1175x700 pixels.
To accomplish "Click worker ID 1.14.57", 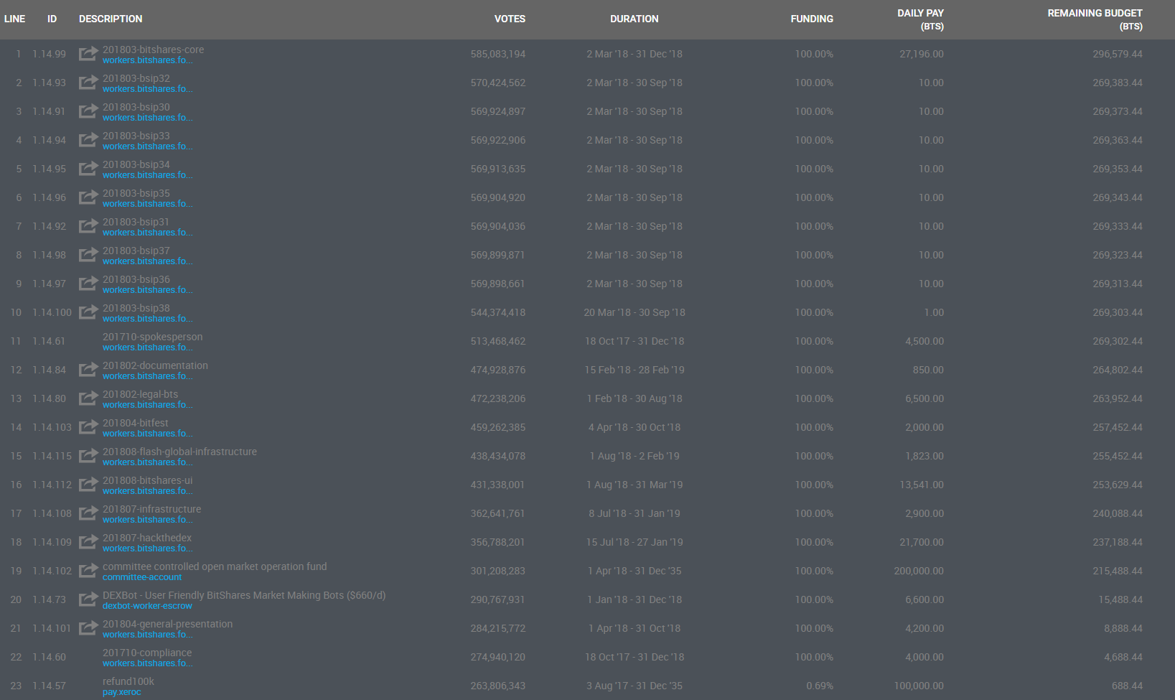I will [49, 686].
